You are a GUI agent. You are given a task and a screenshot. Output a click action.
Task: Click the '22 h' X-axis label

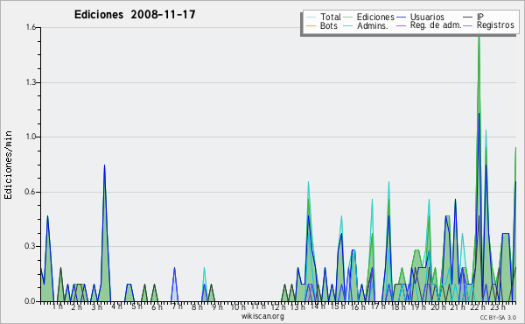(478, 306)
